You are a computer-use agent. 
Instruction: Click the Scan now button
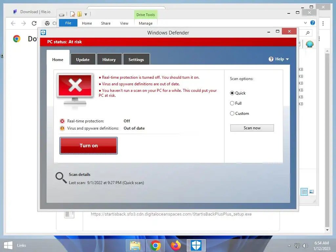pyautogui.click(x=252, y=128)
